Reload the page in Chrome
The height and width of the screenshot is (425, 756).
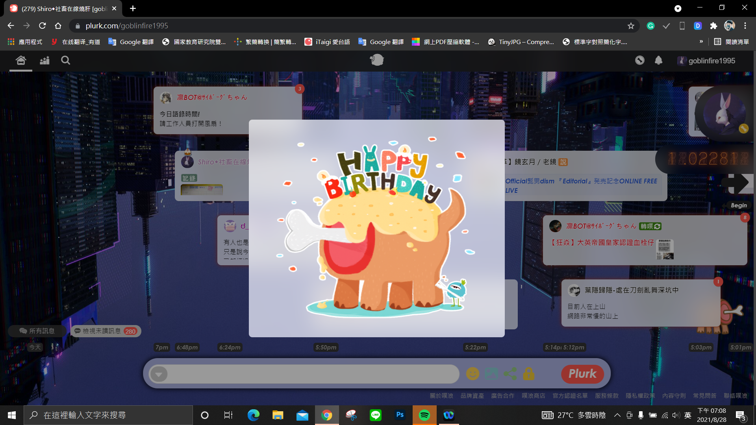(42, 26)
